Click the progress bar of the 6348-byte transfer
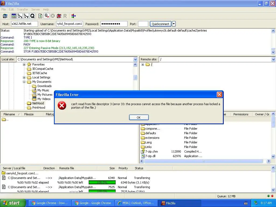Viewport: 276px width, 207px height. (102, 182)
